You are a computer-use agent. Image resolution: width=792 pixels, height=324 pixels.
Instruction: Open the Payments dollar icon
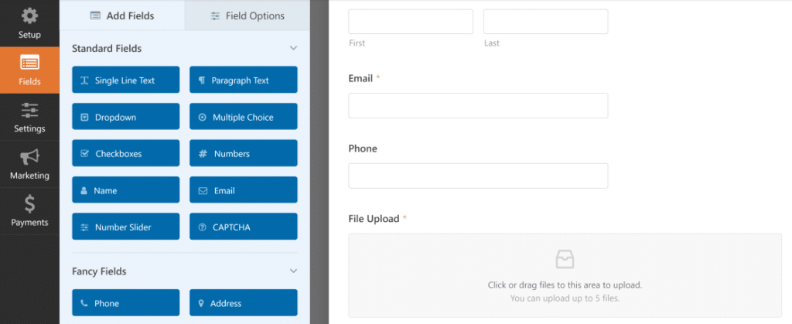coord(29,204)
